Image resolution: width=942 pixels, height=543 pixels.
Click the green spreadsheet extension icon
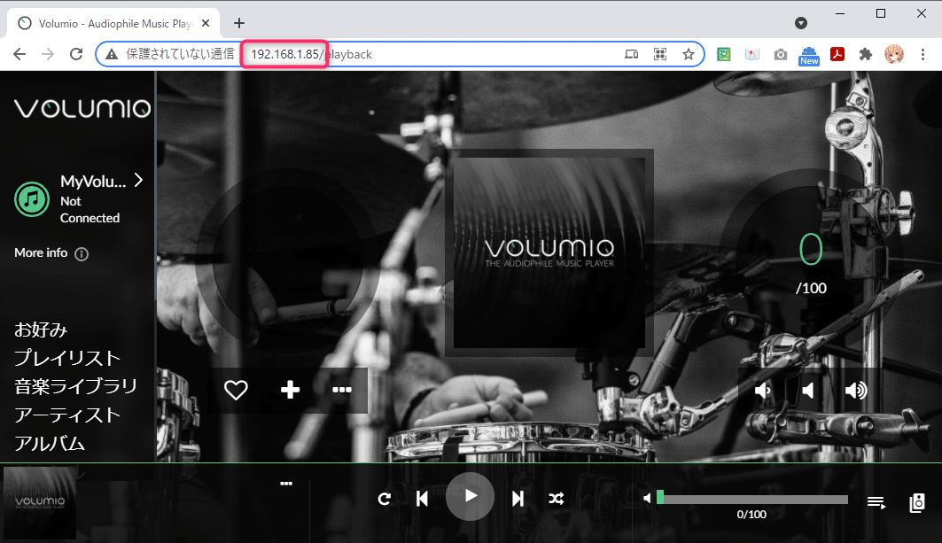click(x=724, y=54)
